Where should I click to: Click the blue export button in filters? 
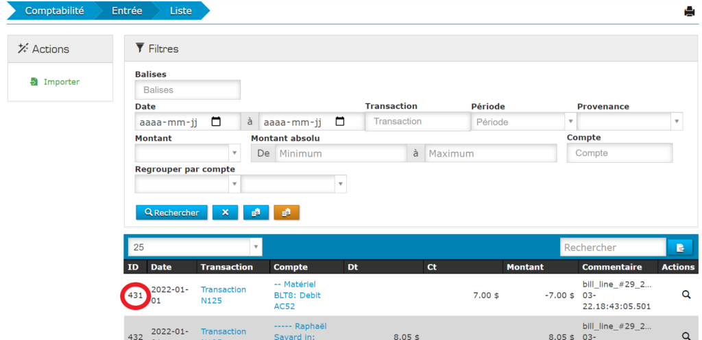(x=256, y=213)
